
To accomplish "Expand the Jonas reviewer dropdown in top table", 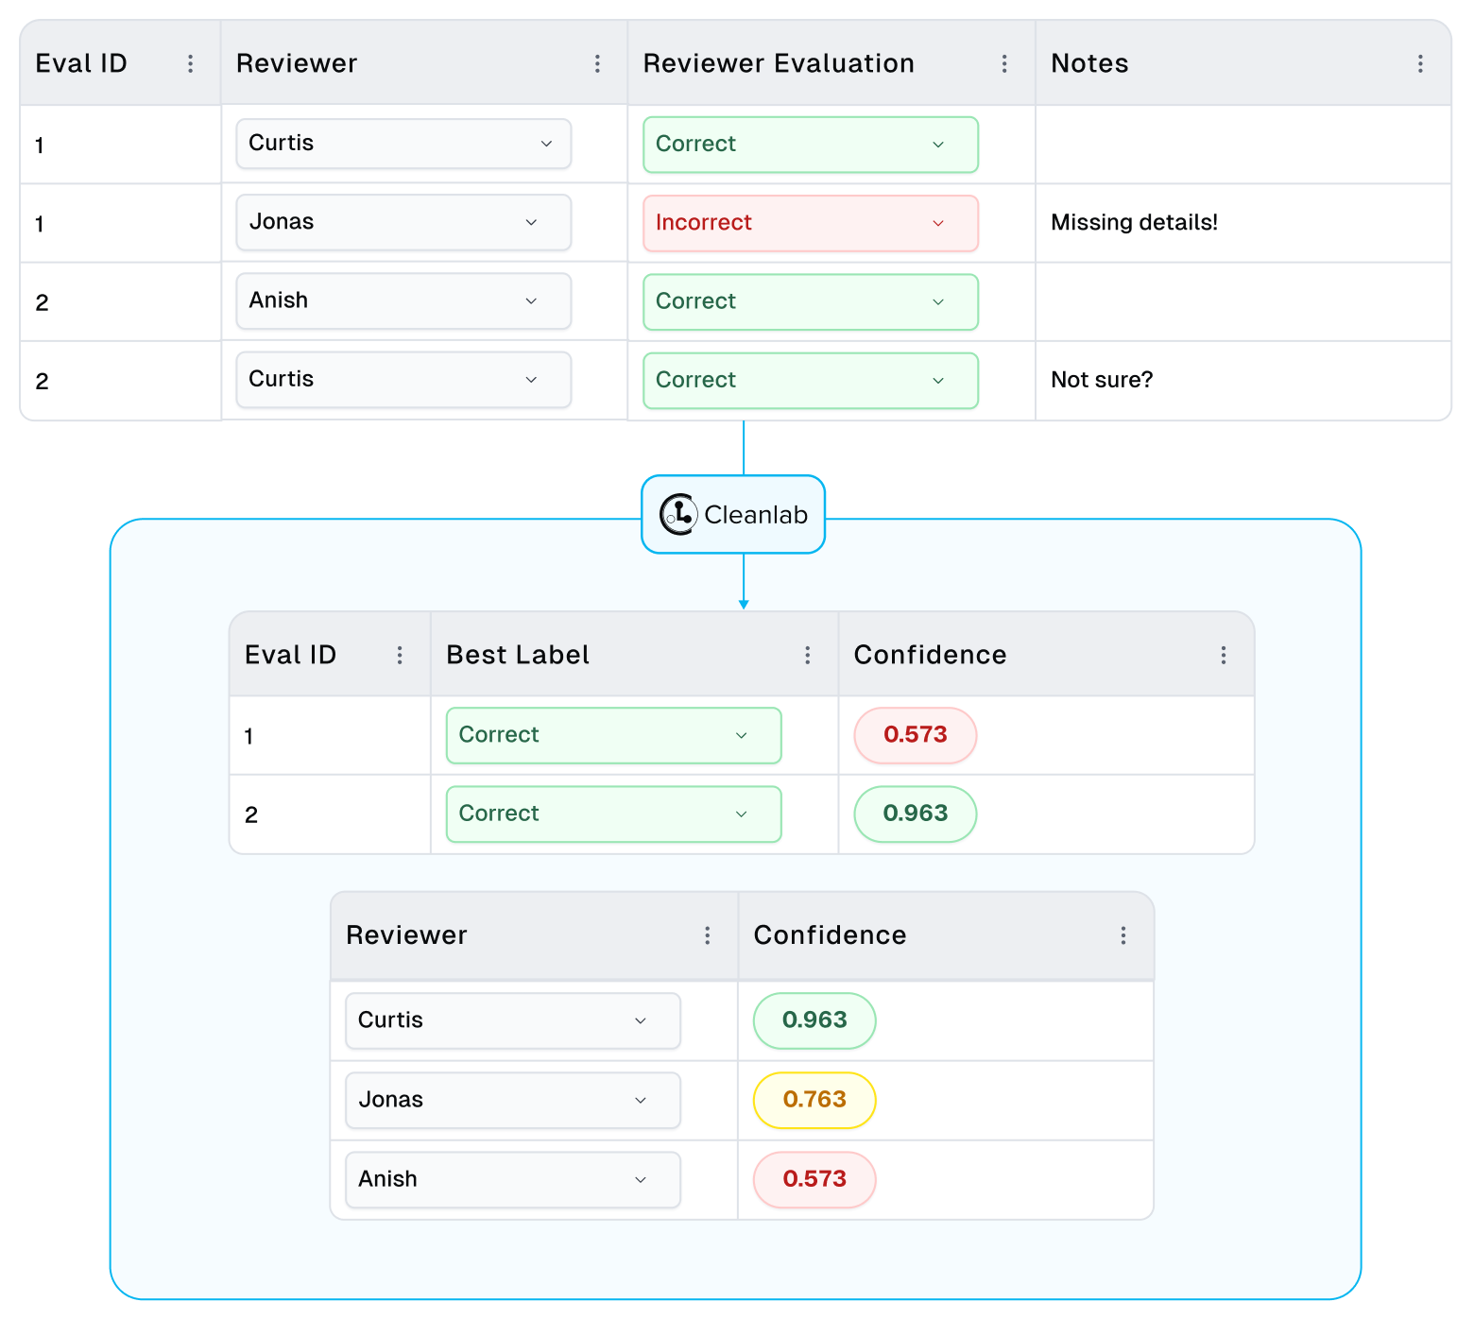I will point(403,222).
